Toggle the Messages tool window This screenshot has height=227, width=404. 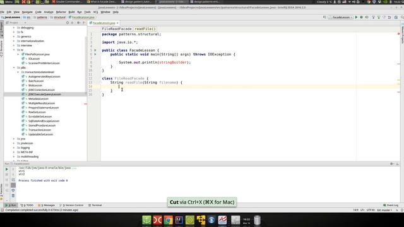tap(46, 205)
